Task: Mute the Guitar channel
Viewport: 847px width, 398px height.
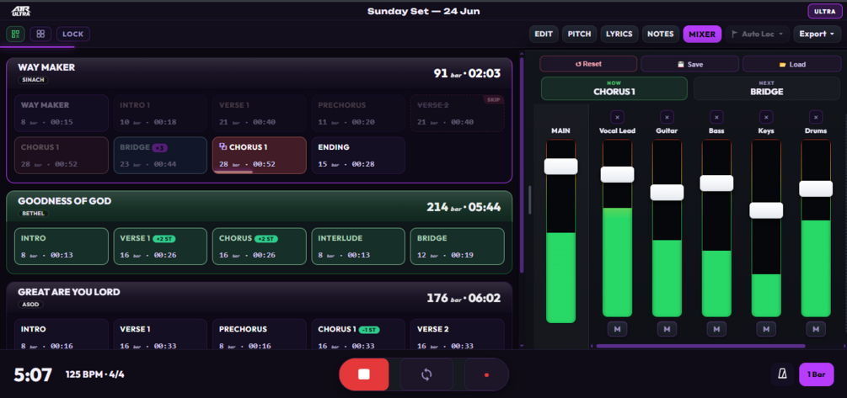Action: pyautogui.click(x=667, y=329)
